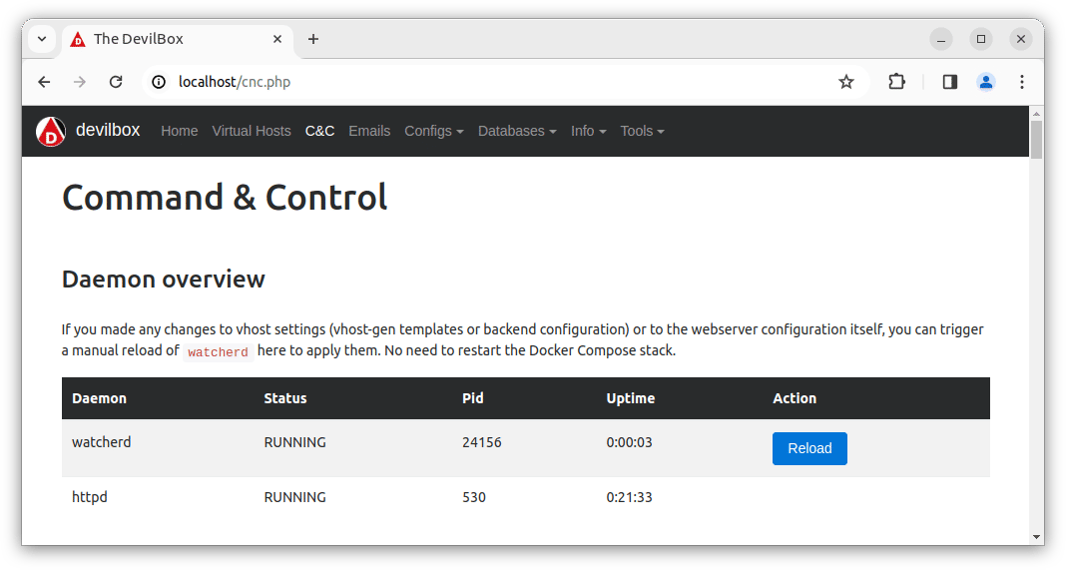The height and width of the screenshot is (570, 1066).
Task: View site information for localhost
Action: tap(159, 82)
